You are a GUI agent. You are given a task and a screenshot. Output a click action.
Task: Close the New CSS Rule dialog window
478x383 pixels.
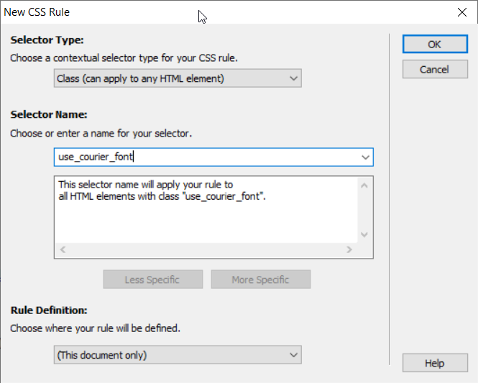(461, 12)
